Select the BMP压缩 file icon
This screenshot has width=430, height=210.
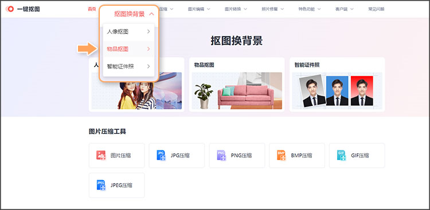[282, 155]
